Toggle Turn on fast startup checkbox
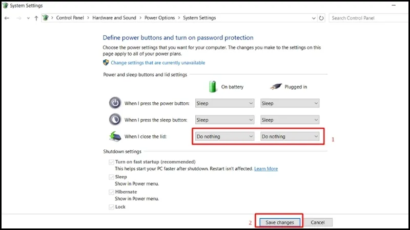Screen dimensions: 410x230 (111, 162)
